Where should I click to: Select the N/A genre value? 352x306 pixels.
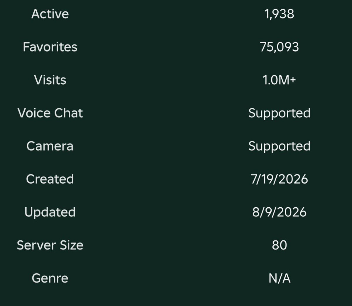[x=279, y=278]
